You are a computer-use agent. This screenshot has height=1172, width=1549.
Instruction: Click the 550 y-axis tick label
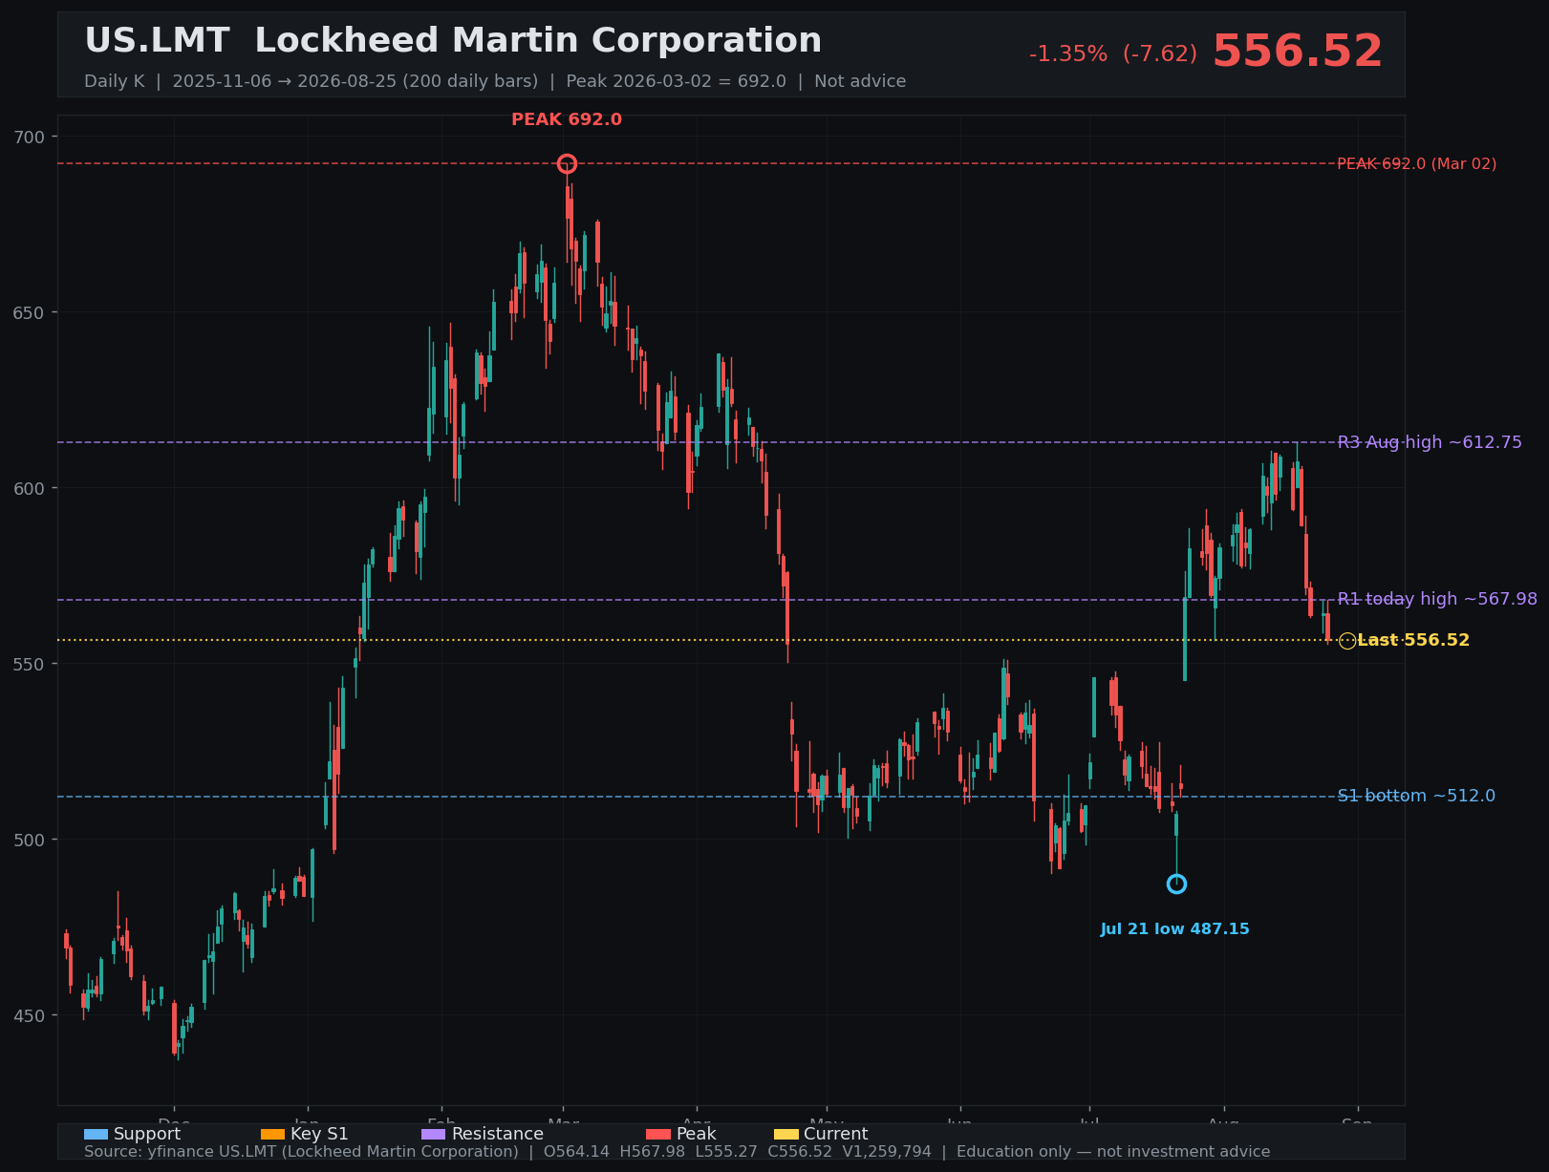(30, 664)
